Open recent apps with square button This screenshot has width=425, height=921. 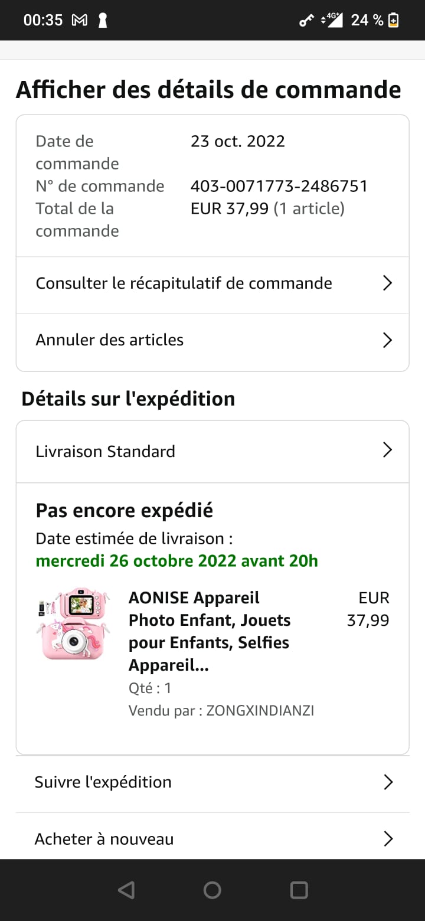click(x=299, y=890)
